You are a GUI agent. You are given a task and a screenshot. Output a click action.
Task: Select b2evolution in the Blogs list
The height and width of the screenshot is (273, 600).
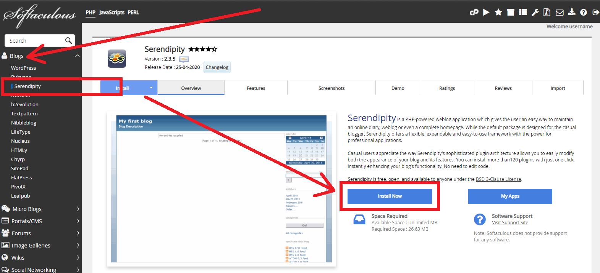25,104
